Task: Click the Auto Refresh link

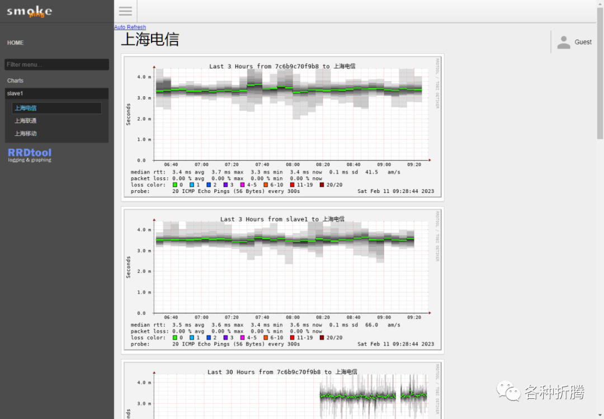Action: point(130,27)
